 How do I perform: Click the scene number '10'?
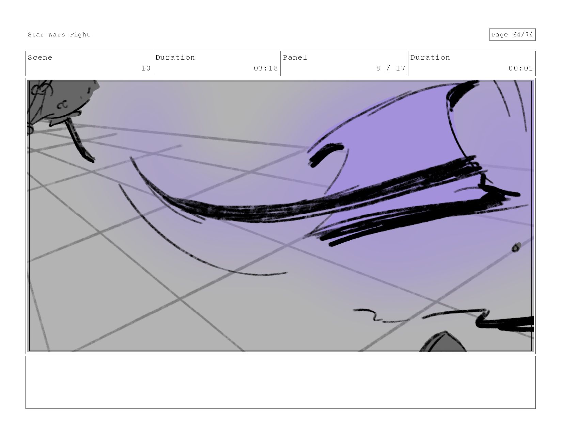pyautogui.click(x=146, y=68)
